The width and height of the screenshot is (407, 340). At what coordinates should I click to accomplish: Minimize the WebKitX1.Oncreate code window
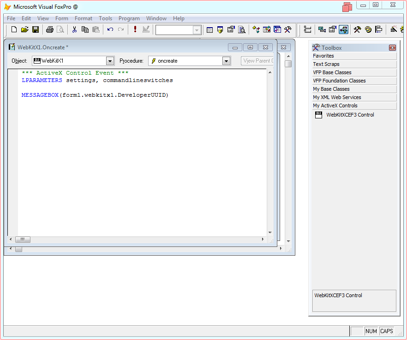coord(235,47)
